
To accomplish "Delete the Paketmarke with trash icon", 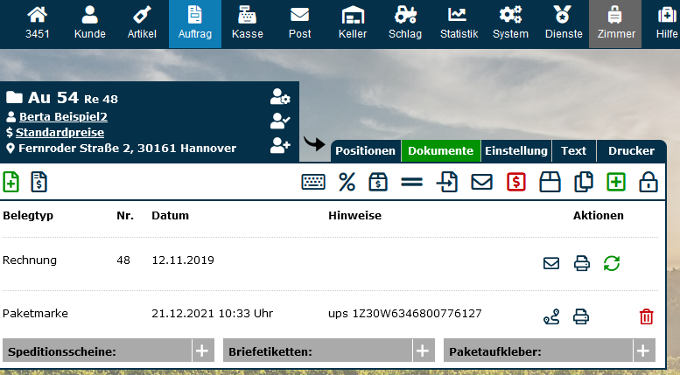I will 646,316.
